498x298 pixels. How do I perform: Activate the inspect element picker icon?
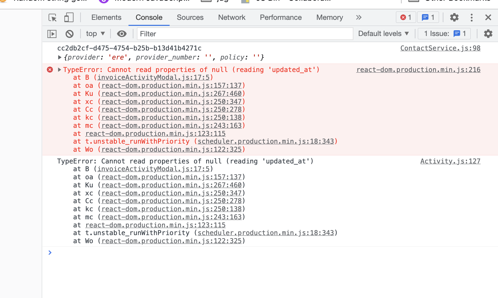point(53,17)
